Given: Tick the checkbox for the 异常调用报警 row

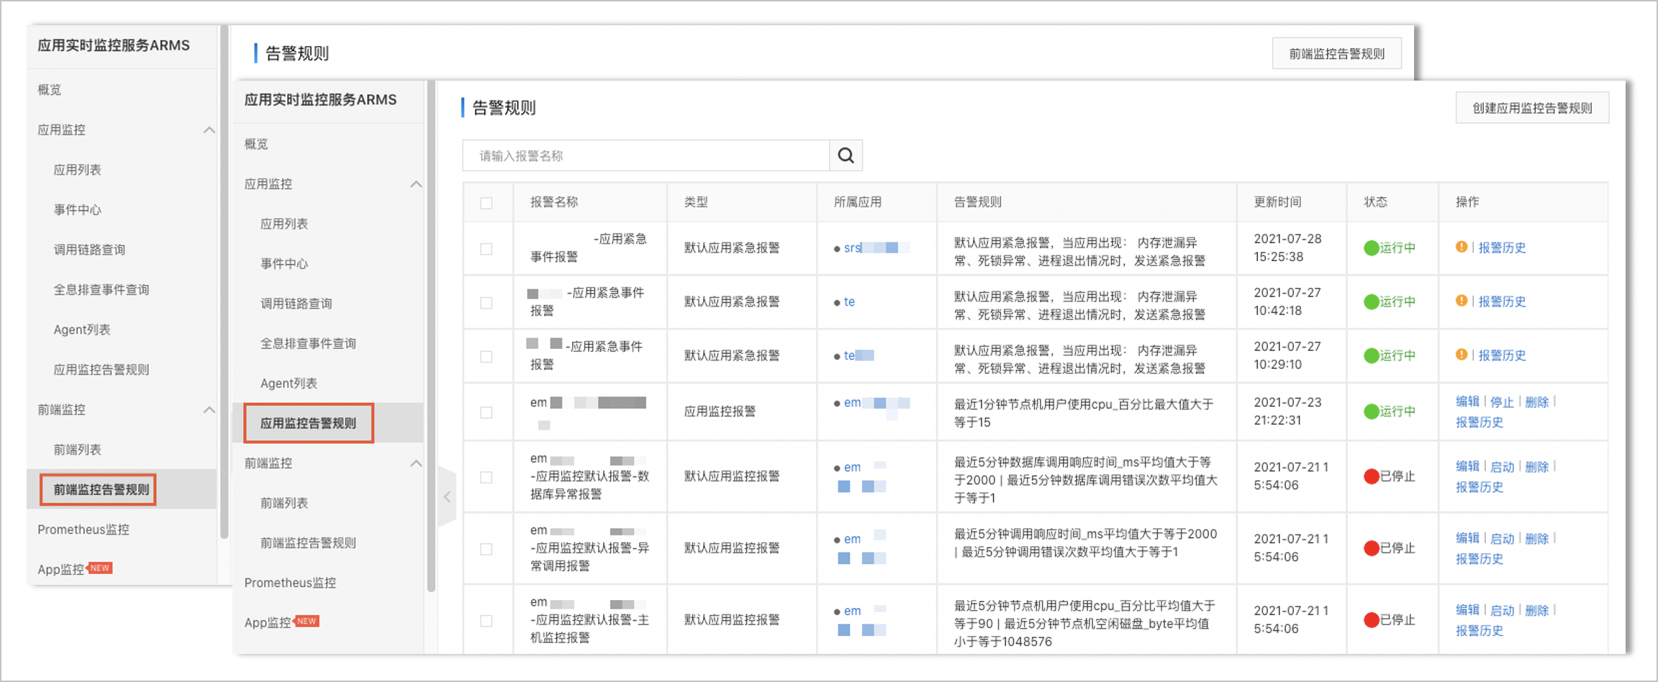Looking at the screenshot, I should [x=486, y=549].
